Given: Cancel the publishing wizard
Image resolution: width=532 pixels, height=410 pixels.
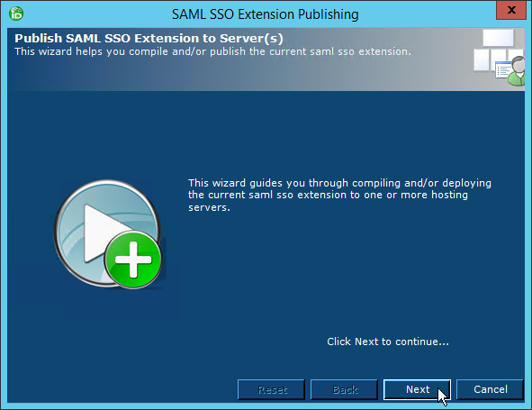Looking at the screenshot, I should click(x=491, y=389).
